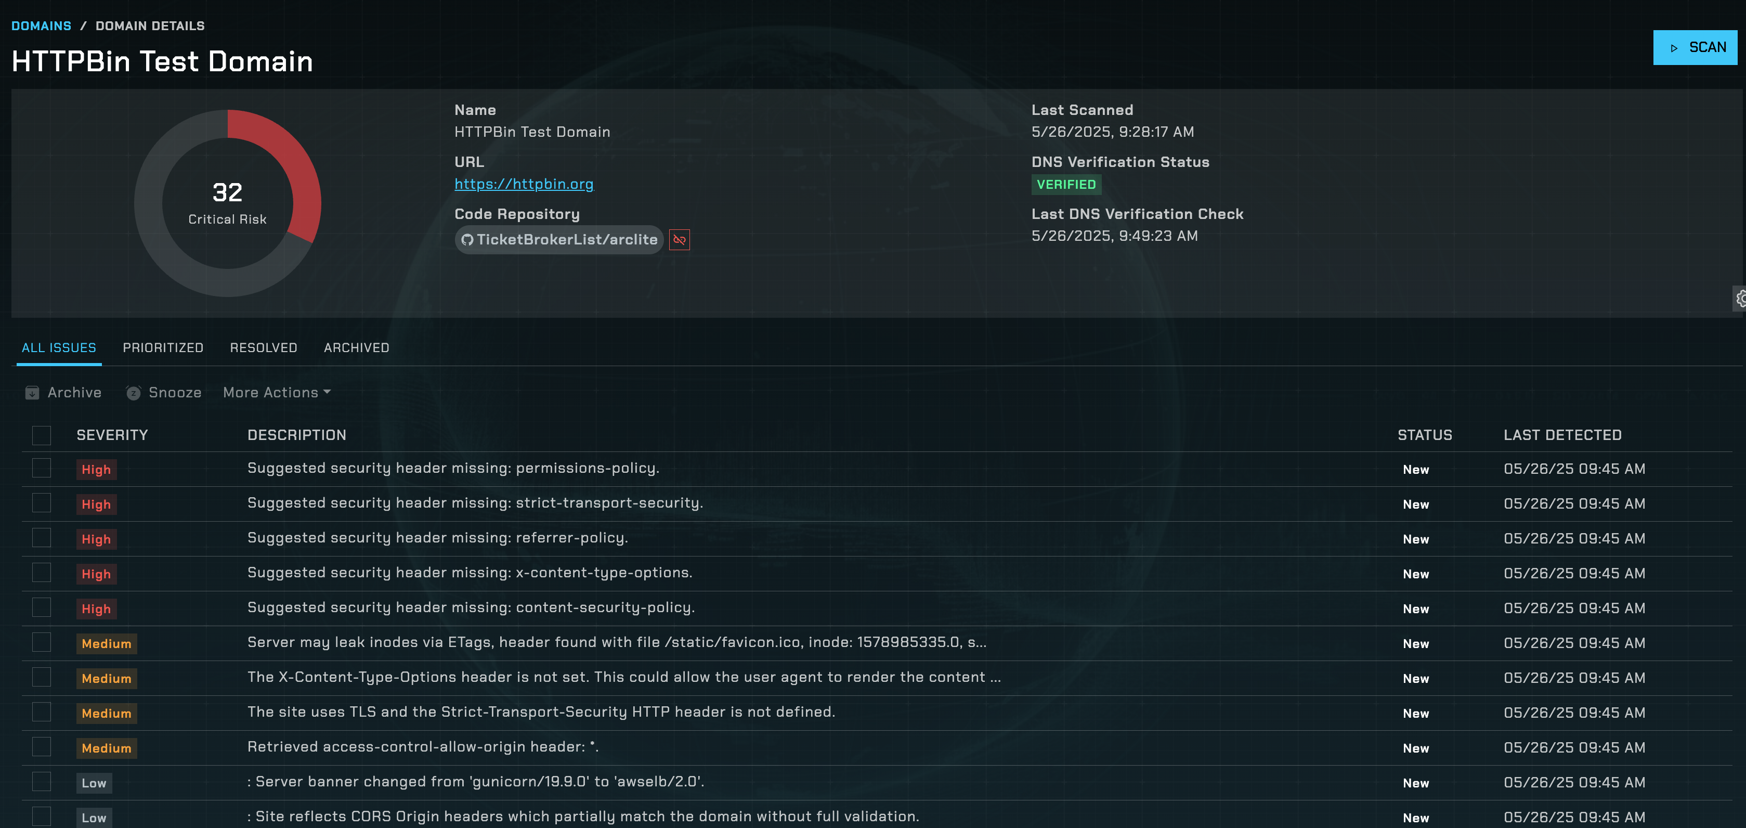This screenshot has width=1746, height=828.
Task: Click the red High badge for permissions-policy
Action: (96, 469)
